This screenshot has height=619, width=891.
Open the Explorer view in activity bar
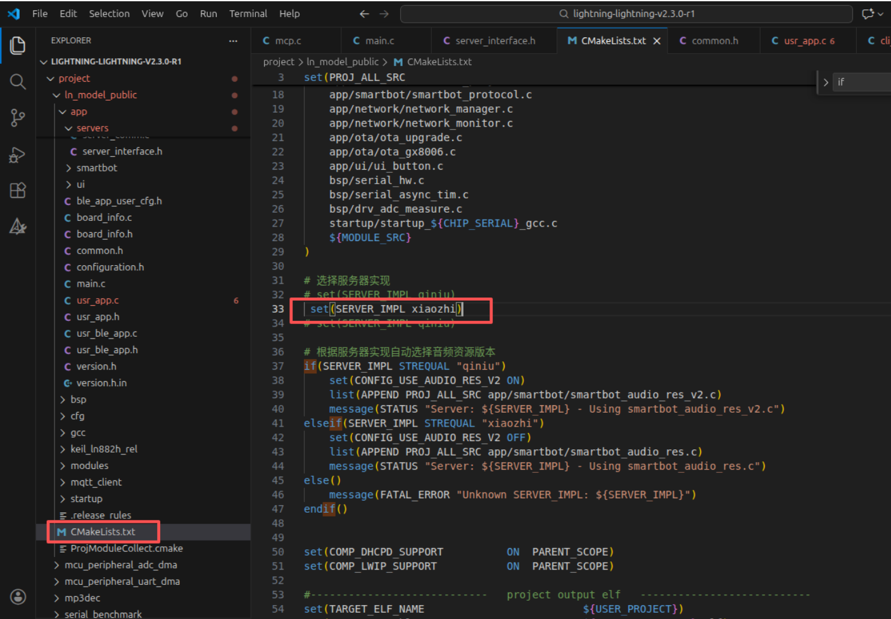(x=18, y=45)
